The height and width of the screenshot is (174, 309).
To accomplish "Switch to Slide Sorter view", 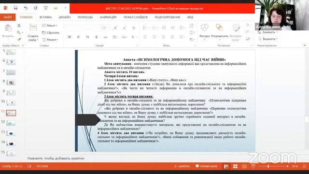I will (235, 166).
